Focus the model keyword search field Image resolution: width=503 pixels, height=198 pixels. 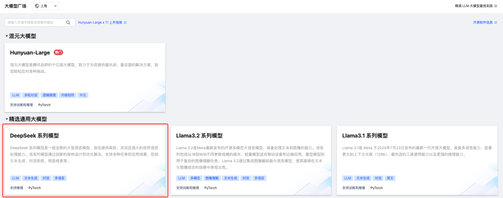(40, 22)
